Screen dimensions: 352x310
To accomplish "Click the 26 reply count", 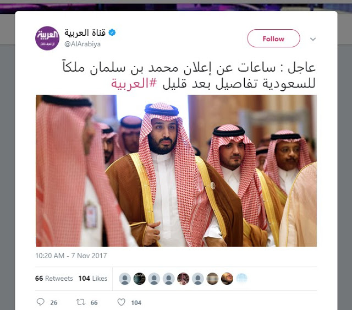I will (54, 303).
